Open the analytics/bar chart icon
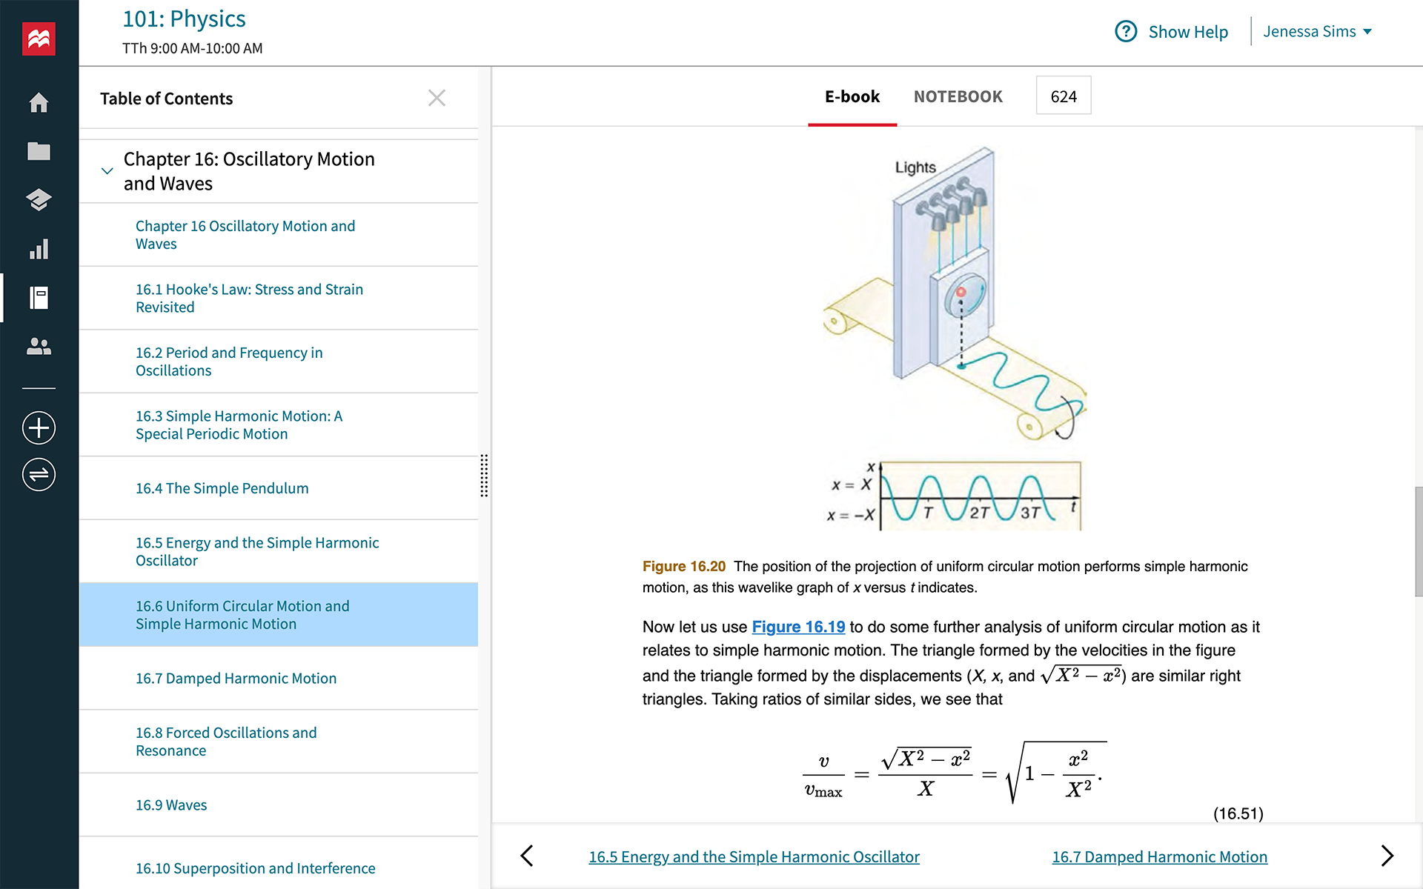 point(39,249)
